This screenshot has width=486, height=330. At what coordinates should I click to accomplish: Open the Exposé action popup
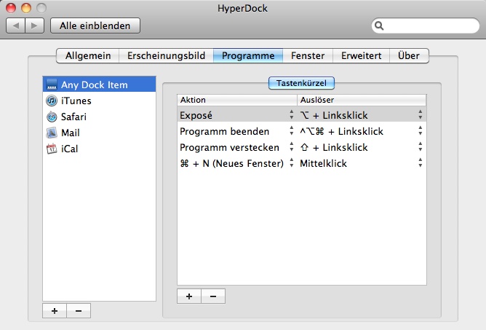click(291, 114)
